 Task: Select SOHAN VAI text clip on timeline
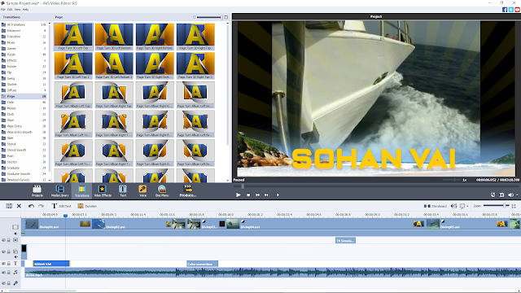[51, 264]
